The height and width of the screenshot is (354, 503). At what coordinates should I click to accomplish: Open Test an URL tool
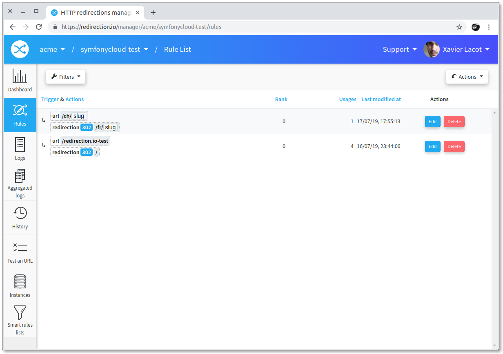20,252
